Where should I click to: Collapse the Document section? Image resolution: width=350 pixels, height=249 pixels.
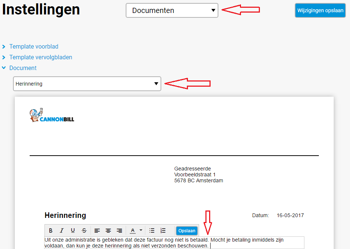click(x=23, y=68)
